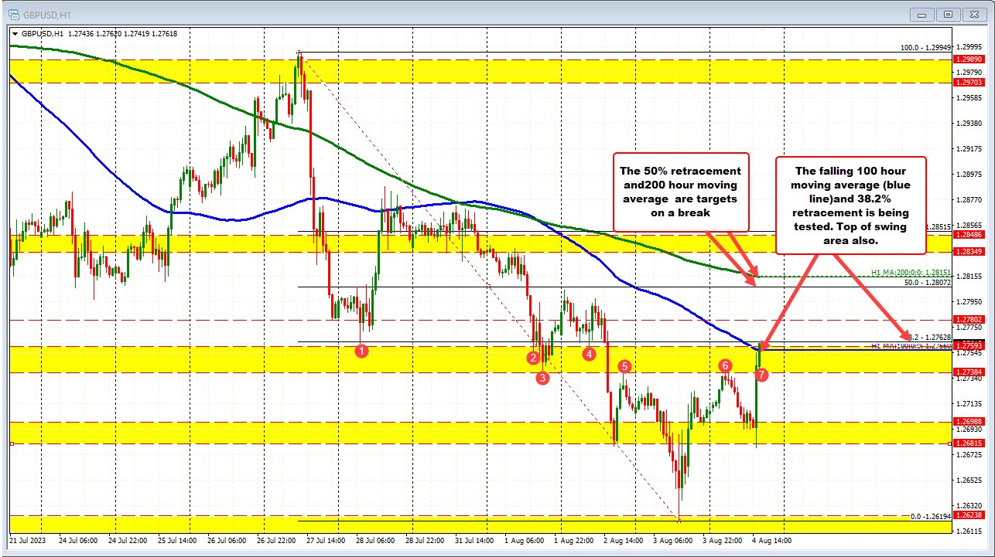Click the 38.2 - 1.27628 Fibonacci label
The width and height of the screenshot is (995, 557).
(x=931, y=337)
